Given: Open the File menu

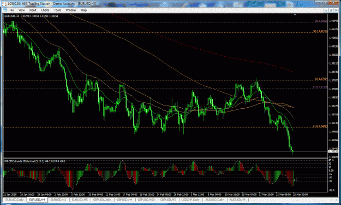Looking at the screenshot, I should tap(11, 10).
